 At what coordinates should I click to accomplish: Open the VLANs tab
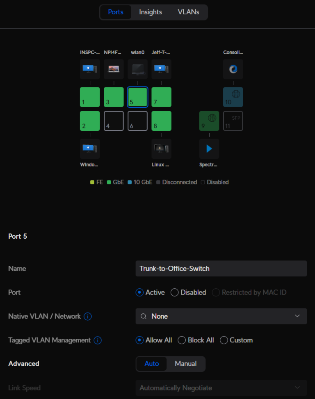tap(188, 12)
